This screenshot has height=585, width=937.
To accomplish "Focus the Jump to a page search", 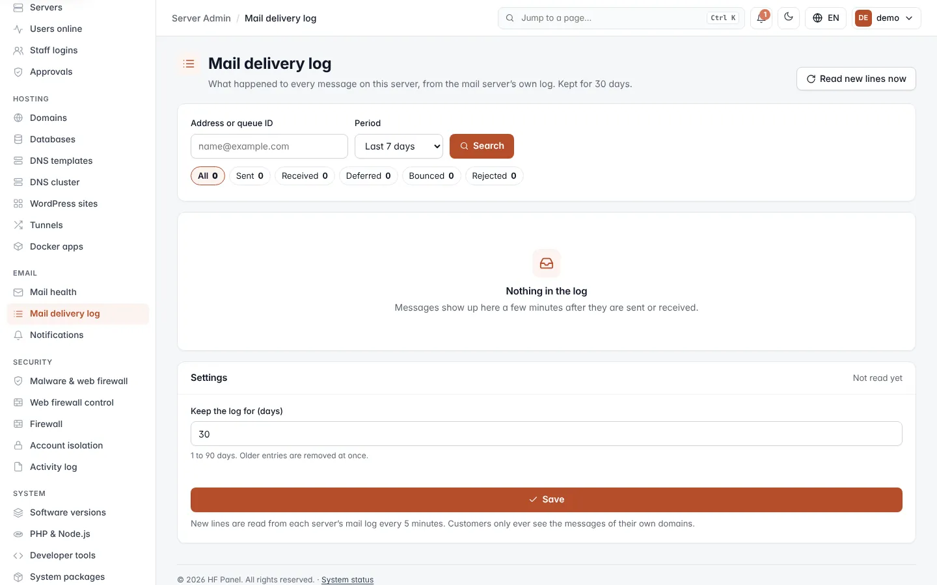I will tap(622, 18).
